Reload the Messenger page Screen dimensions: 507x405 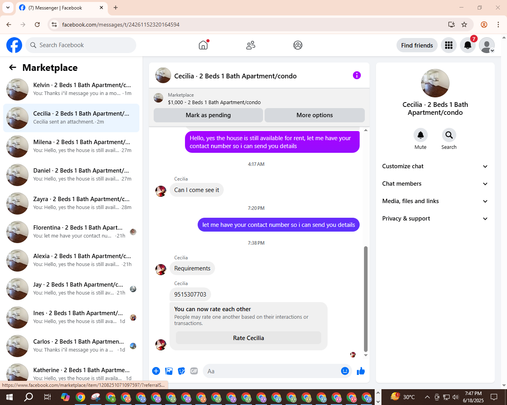coord(37,25)
